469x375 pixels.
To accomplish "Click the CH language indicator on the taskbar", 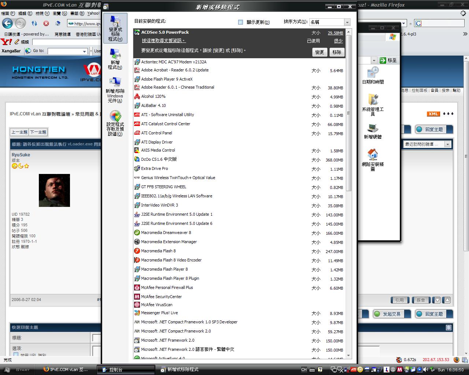I will 304,370.
